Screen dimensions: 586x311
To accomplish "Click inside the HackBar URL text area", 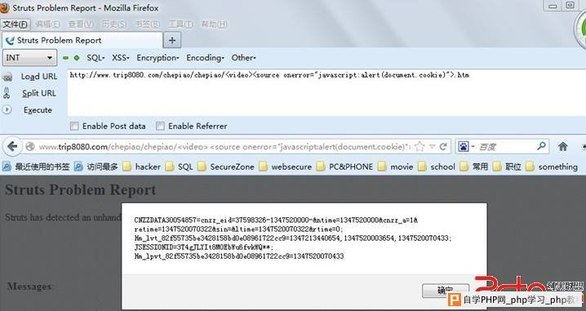I will tap(326, 92).
